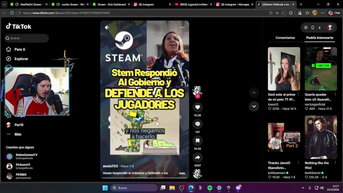Expand video description with más

pos(182,173)
